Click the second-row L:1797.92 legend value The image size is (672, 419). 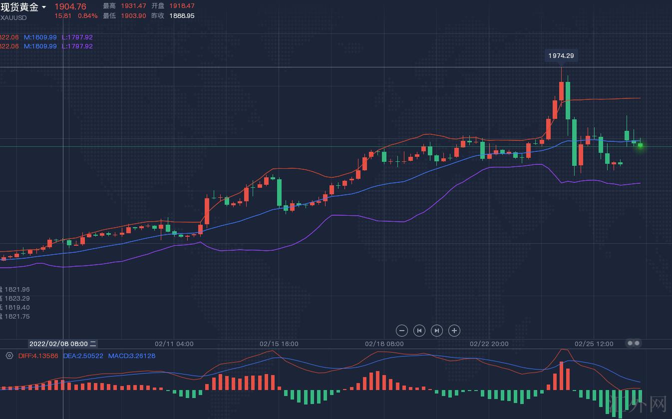(77, 46)
